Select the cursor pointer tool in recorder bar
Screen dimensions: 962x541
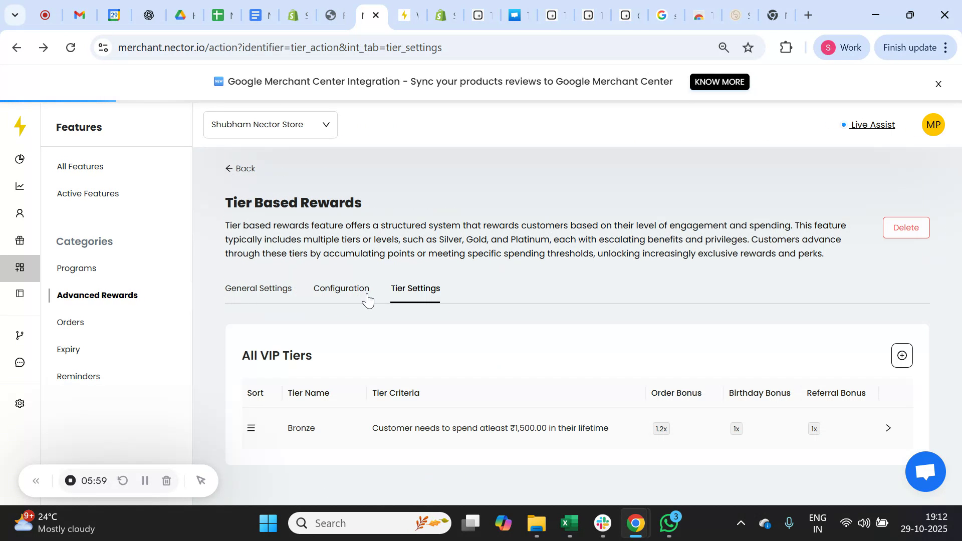pos(201,480)
